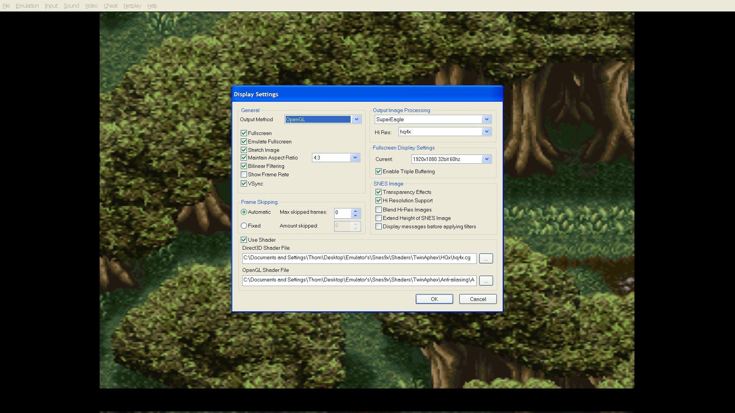Uncheck Stretch Image
The image size is (735, 413).
pyautogui.click(x=244, y=150)
